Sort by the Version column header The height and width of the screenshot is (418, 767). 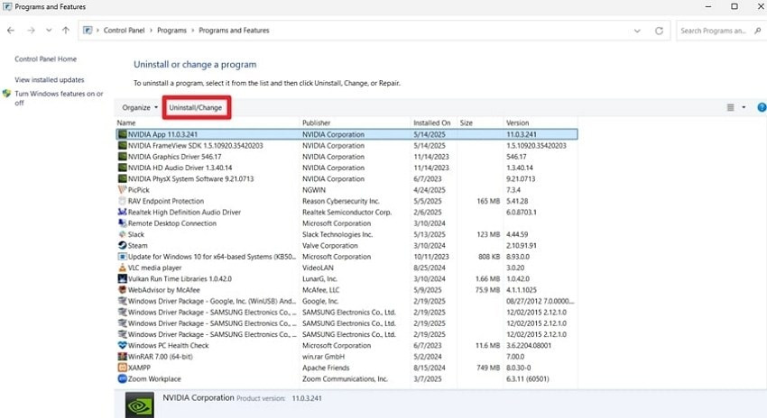point(541,123)
